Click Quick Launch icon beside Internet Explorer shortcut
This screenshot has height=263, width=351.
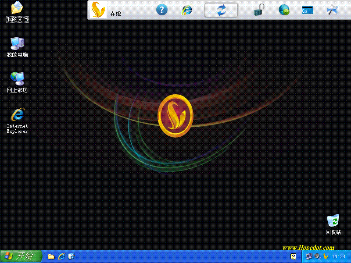71,256
